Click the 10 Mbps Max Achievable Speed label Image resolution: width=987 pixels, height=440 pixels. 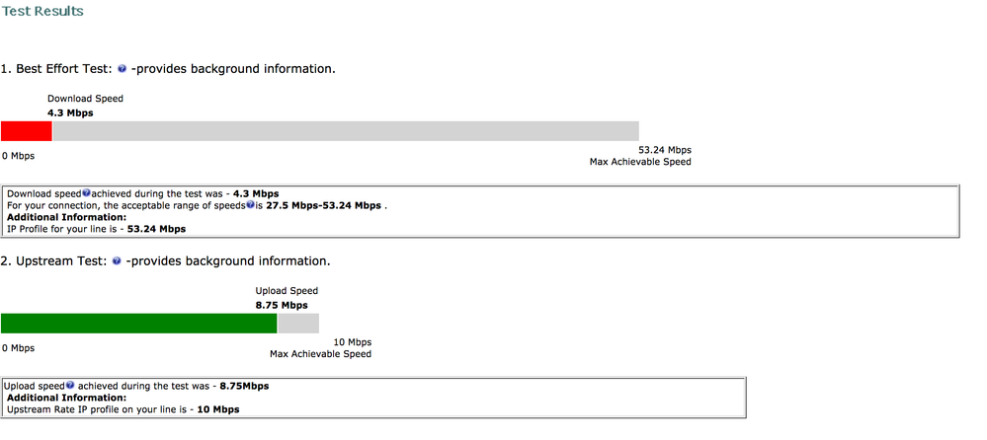tap(320, 348)
